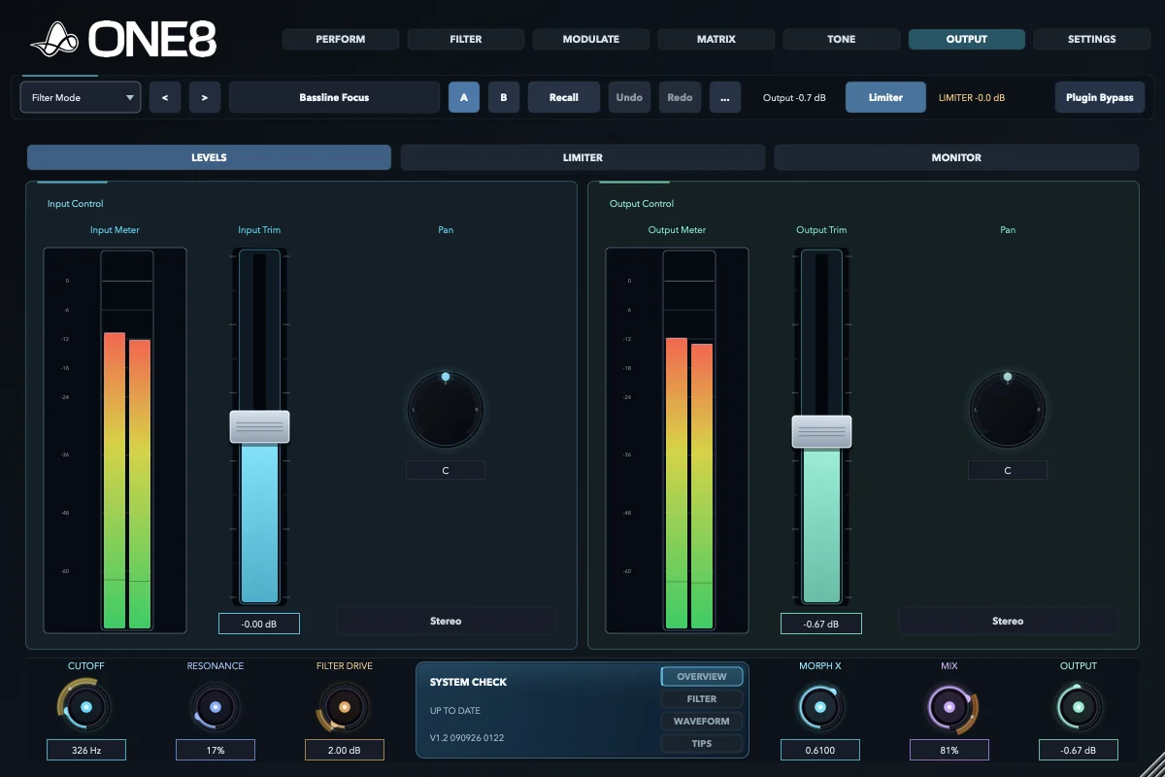1165x777 pixels.
Task: Click the Input Trim -0.00 dB value field
Action: click(x=259, y=624)
